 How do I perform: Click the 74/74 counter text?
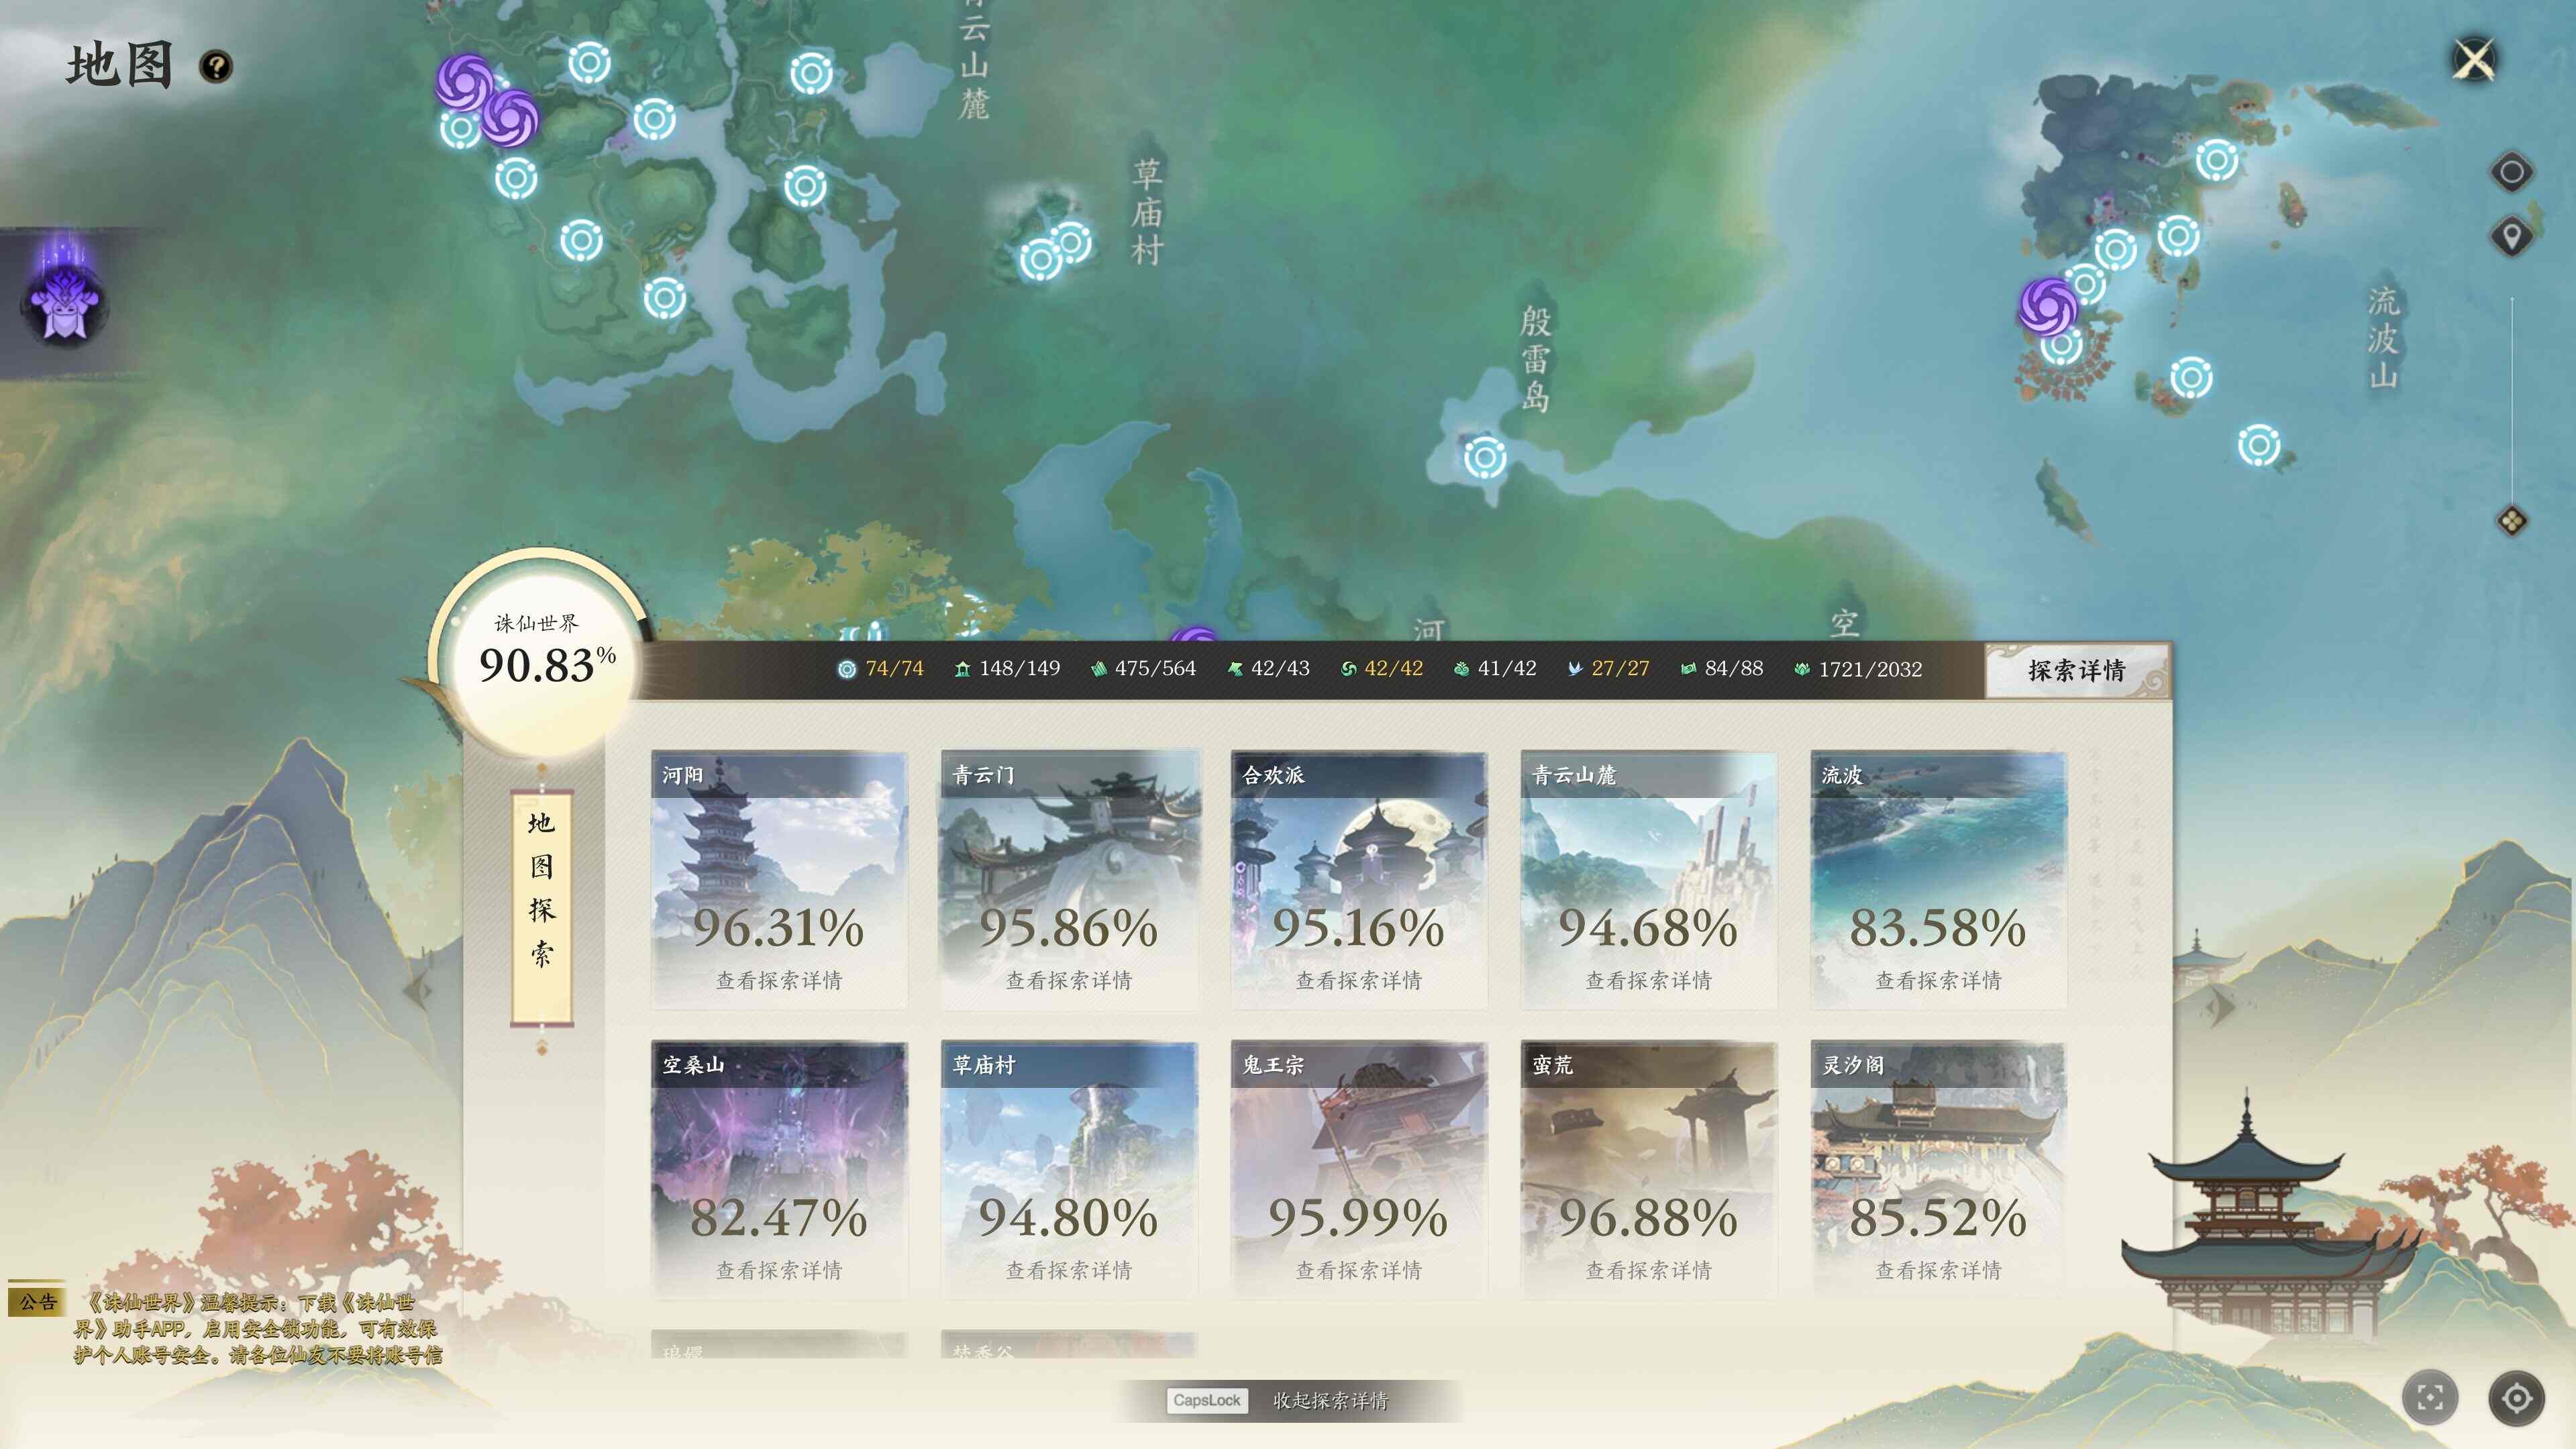[895, 669]
